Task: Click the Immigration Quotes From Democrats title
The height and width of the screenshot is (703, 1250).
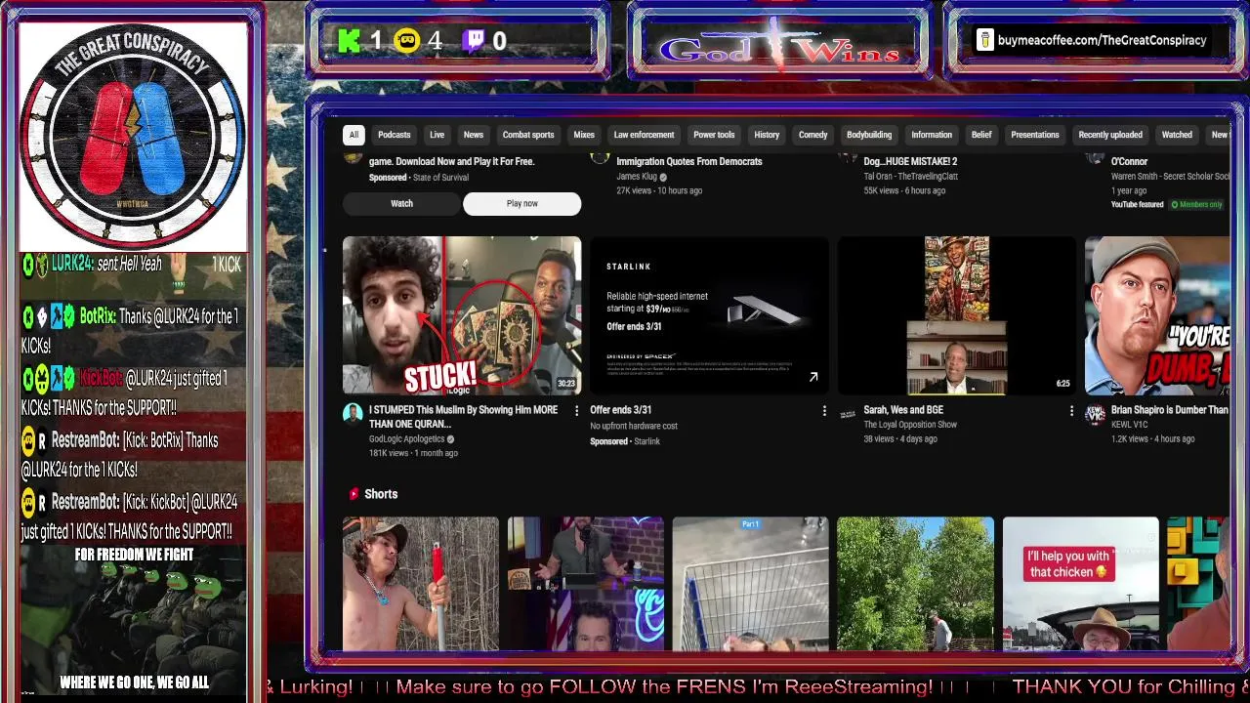Action: (688, 161)
